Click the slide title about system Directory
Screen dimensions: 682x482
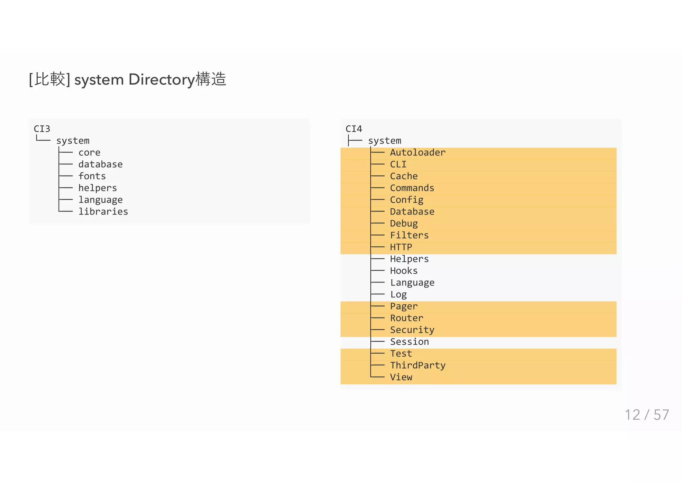[128, 80]
